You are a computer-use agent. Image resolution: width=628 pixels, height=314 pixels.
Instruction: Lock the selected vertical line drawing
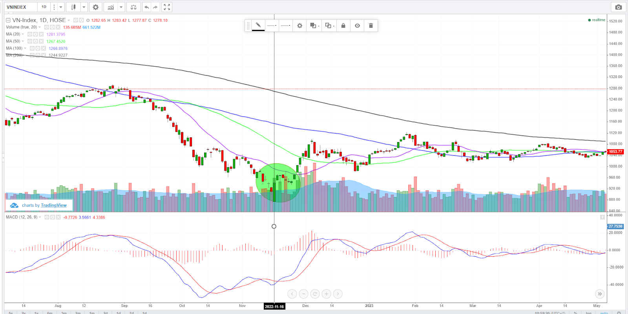pos(343,26)
